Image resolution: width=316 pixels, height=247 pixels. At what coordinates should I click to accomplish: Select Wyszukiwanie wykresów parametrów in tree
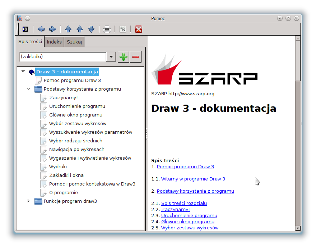[x=91, y=132]
